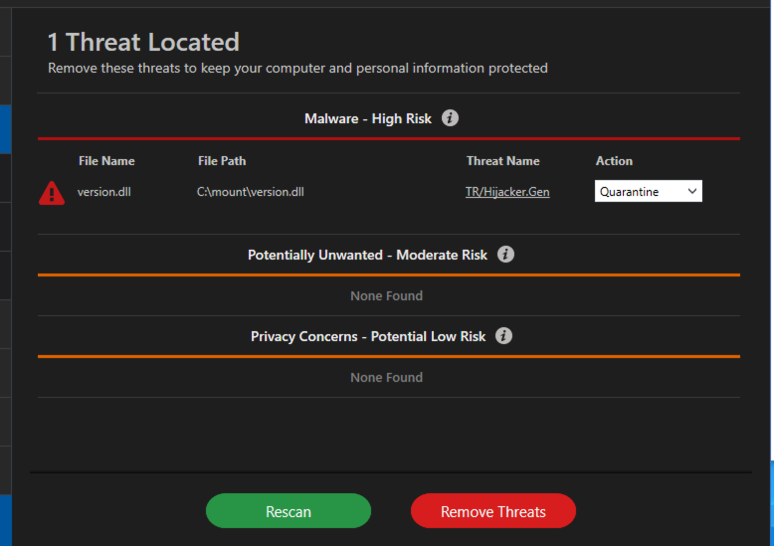Open the Quarantine action dropdown
The image size is (774, 546).
pyautogui.click(x=648, y=191)
